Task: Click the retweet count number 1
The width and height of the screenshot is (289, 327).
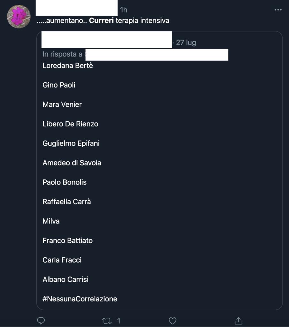Action: [x=119, y=321]
